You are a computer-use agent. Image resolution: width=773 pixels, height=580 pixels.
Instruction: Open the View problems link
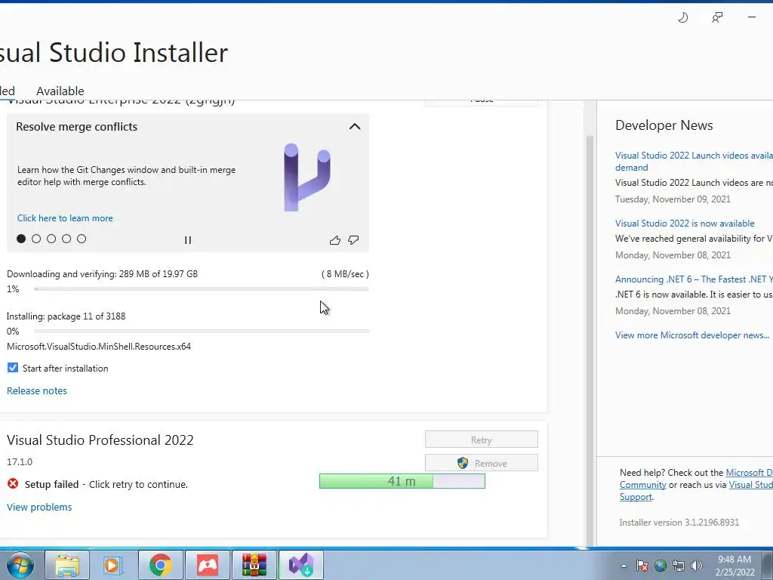(x=39, y=507)
